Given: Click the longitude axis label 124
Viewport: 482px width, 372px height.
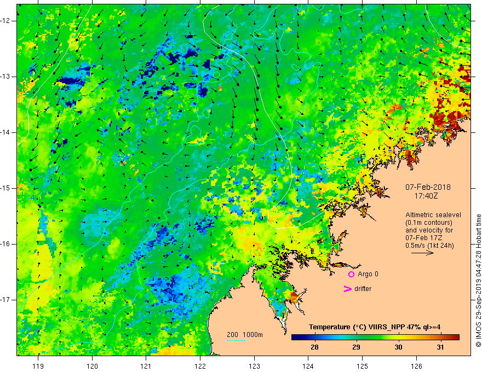Looking at the screenshot, I should 308,366.
